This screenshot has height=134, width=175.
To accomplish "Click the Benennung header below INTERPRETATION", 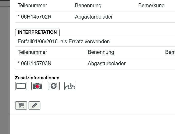I will click(x=101, y=52).
